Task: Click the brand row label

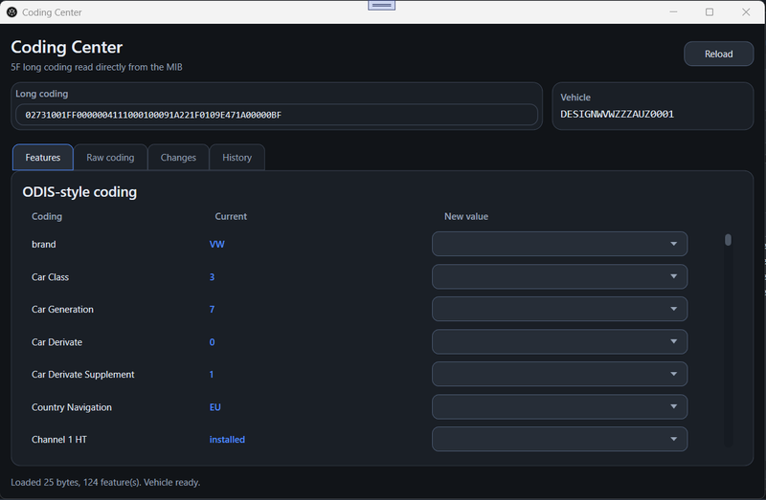Action: [43, 245]
